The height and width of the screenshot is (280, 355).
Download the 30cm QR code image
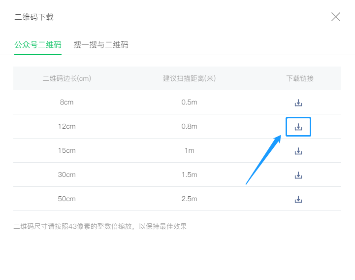[x=298, y=175]
